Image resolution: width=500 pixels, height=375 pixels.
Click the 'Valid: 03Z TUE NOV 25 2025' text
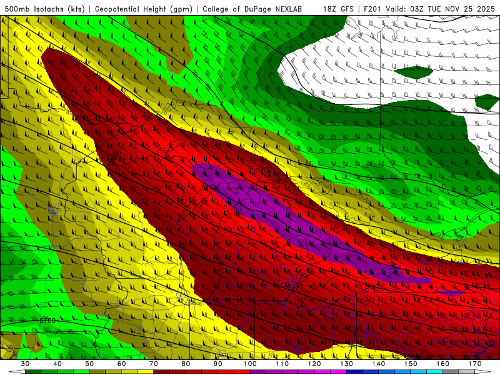(x=440, y=9)
